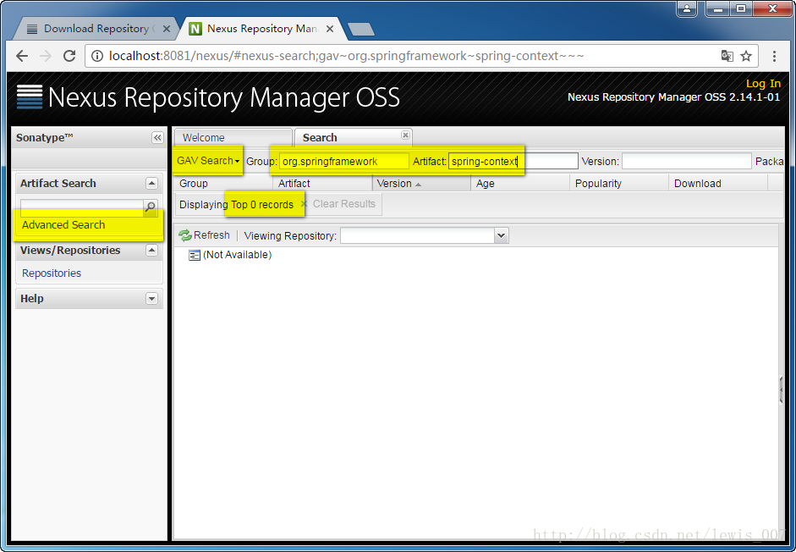Select the Nexus Repository Manager browser tab

[262, 29]
